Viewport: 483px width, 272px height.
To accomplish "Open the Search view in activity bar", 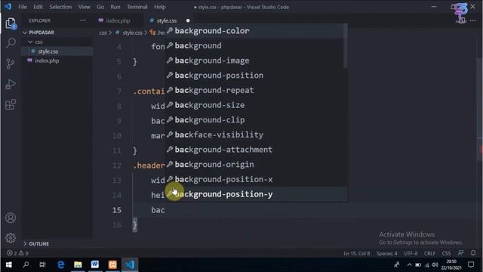I will [11, 43].
